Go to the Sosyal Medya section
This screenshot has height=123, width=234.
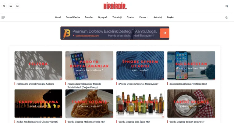(x=73, y=17)
